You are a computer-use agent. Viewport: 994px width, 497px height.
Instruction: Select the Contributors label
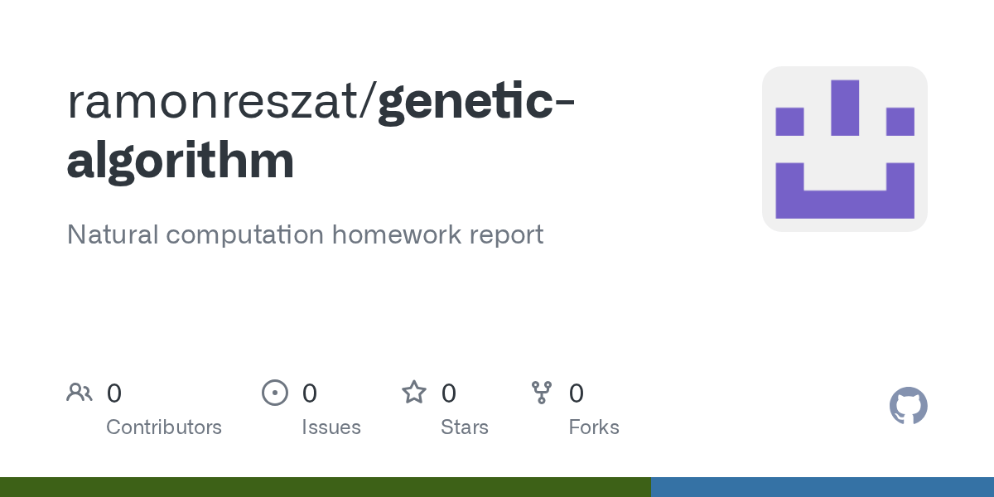click(164, 427)
